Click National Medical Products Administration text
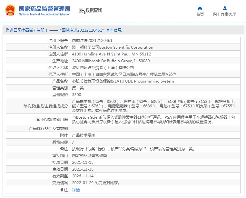This screenshot has height=198, width=246. 44,14
